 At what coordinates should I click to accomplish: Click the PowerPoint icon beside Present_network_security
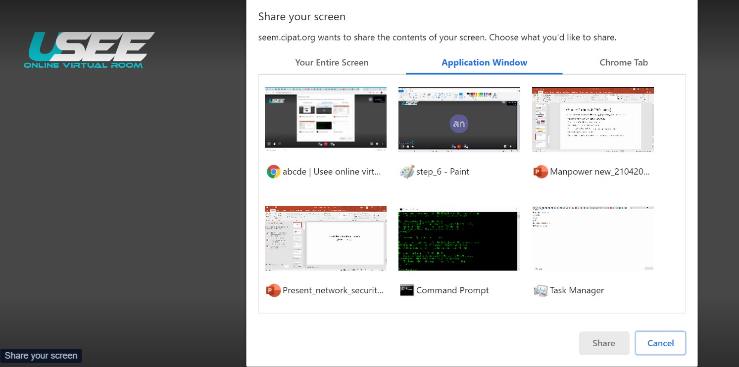click(273, 290)
